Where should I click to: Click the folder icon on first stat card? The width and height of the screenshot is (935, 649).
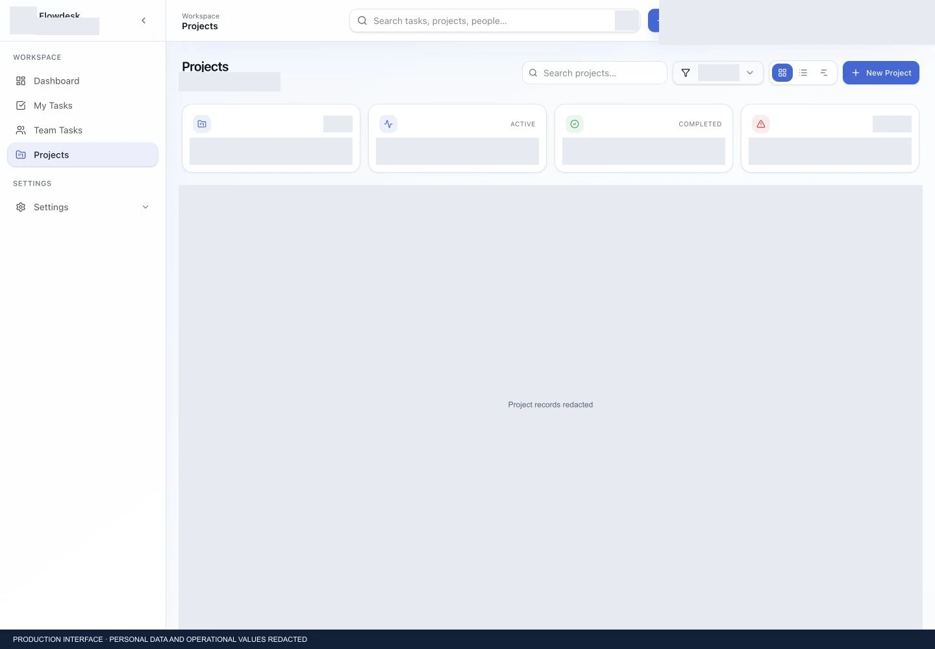click(202, 124)
